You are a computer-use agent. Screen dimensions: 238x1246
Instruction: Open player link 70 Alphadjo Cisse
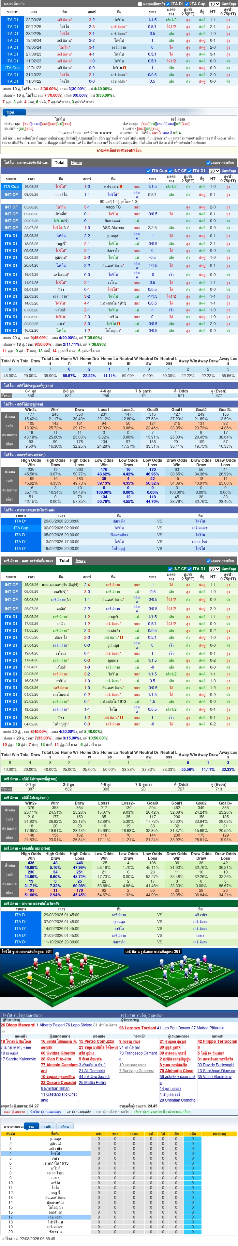click(177, 1071)
